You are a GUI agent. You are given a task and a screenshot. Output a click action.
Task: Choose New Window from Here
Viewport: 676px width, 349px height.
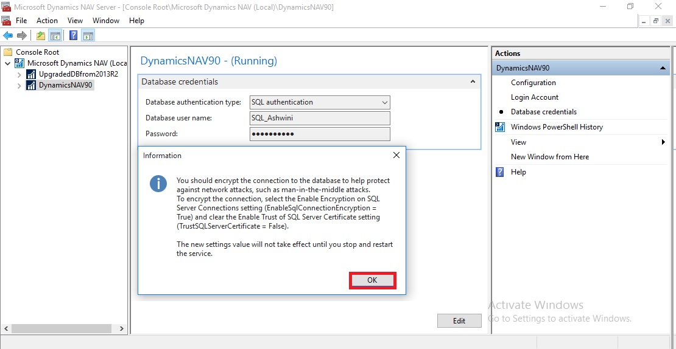click(550, 157)
